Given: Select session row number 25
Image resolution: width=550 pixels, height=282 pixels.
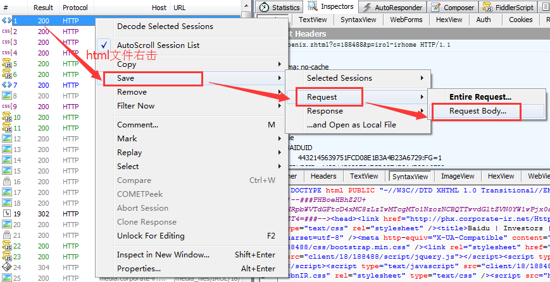Looking at the screenshot, I should [121, 278].
